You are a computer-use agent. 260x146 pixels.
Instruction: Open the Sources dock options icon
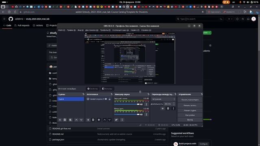(x=112, y=94)
